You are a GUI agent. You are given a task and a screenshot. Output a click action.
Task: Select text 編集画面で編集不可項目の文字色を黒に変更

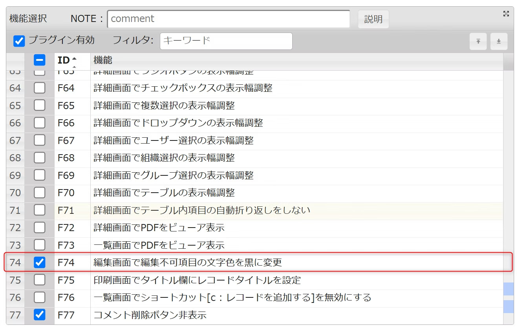pyautogui.click(x=188, y=262)
